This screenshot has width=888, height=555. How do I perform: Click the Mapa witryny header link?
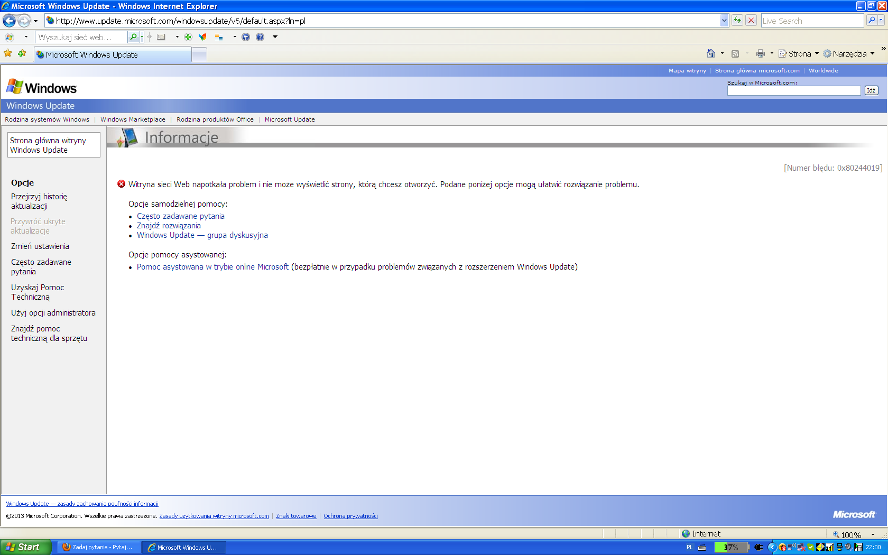(x=687, y=70)
